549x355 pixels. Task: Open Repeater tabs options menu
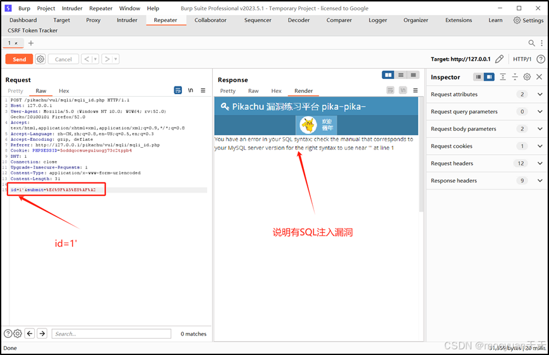point(541,43)
